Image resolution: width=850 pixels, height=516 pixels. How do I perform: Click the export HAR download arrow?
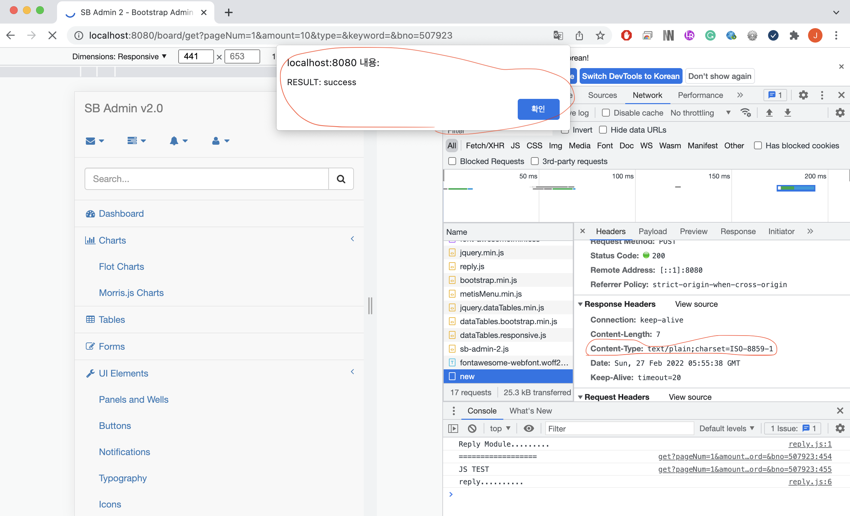tap(787, 113)
